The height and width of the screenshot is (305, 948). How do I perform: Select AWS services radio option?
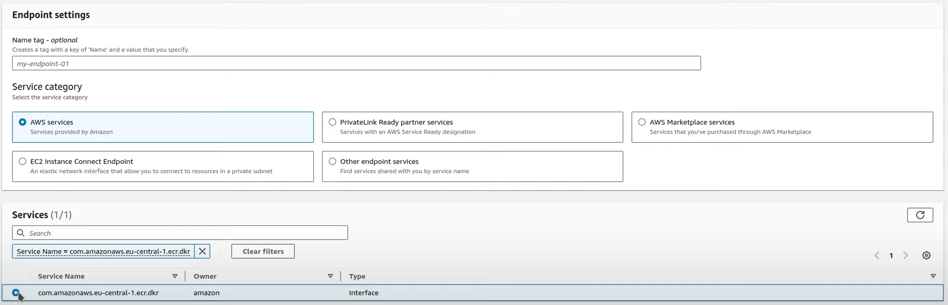click(x=23, y=122)
